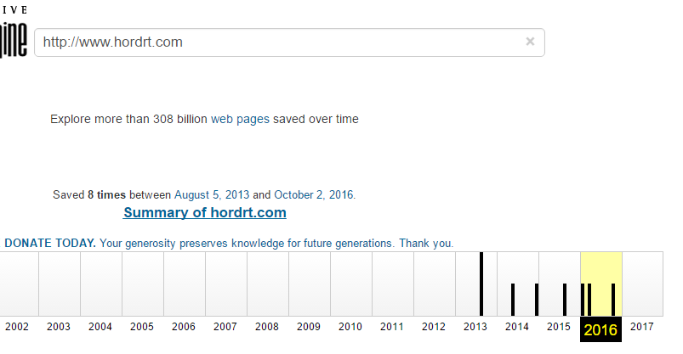The height and width of the screenshot is (354, 683).
Task: Clear the URL search field with X
Action: click(530, 42)
